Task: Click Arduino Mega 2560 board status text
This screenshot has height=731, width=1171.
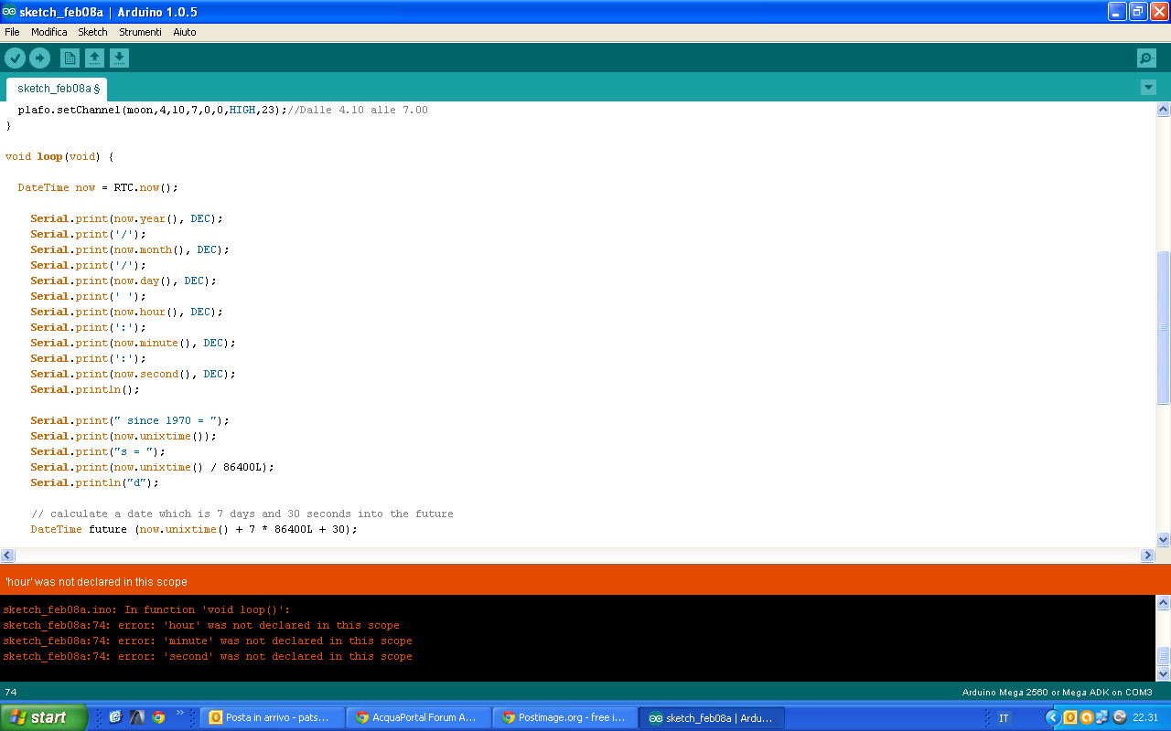Action: tap(1057, 692)
